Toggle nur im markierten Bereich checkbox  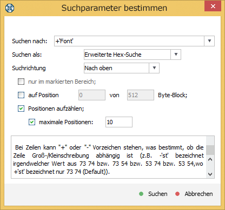(21, 82)
